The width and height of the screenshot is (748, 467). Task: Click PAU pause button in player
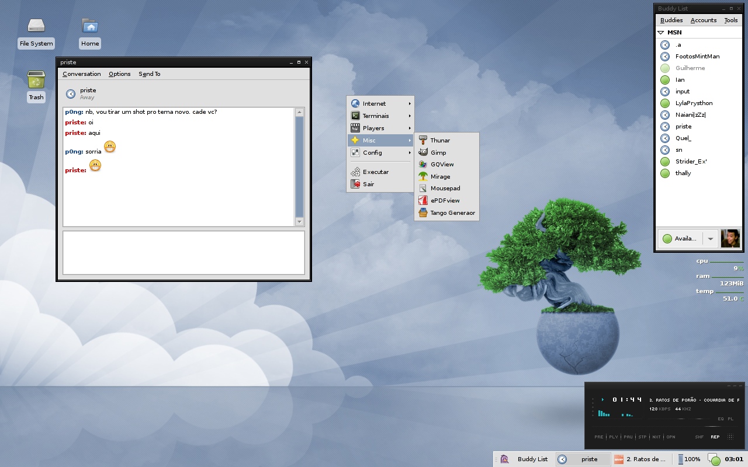pyautogui.click(x=628, y=437)
